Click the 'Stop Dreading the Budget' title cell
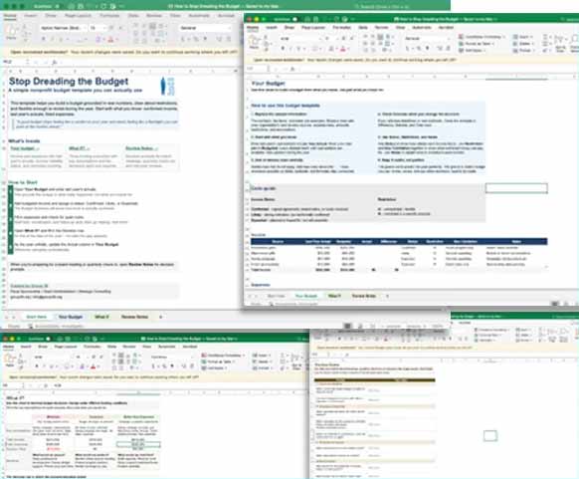The width and height of the screenshot is (579, 479). (x=69, y=82)
